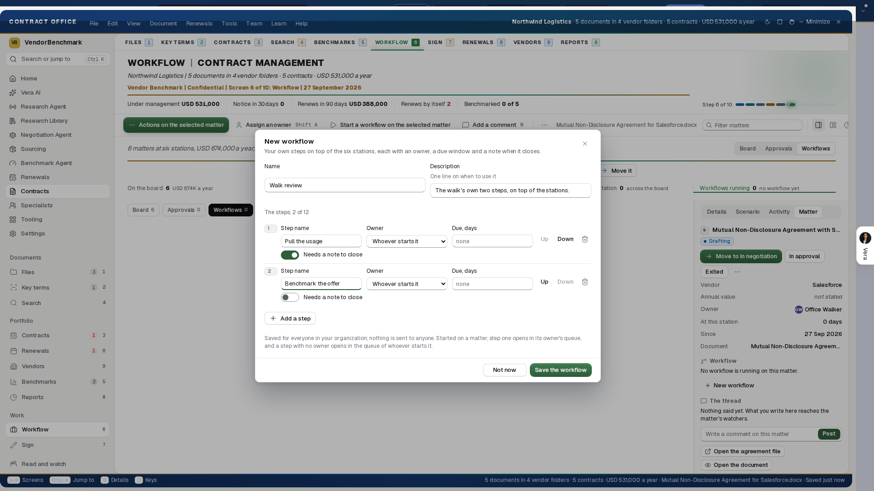
Task: Open the Renewals menu in the menu bar
Action: (199, 23)
